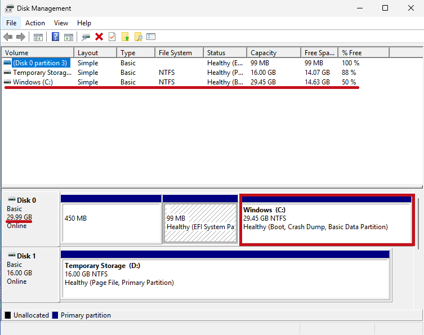Screen dimensions: 424x335
Task: Click the Disk Management title bar icon
Action: point(9,8)
